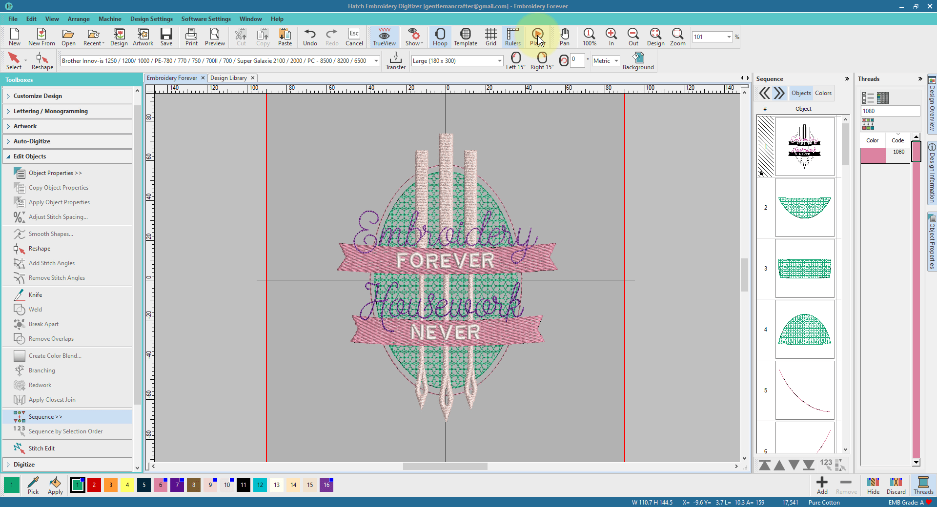Select the Knife tool

pos(35,295)
